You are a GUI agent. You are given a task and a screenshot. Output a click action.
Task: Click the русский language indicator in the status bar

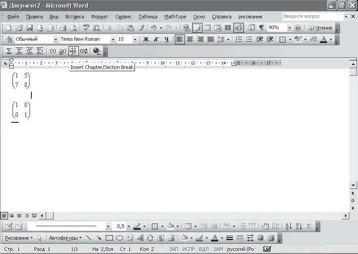[x=241, y=249]
